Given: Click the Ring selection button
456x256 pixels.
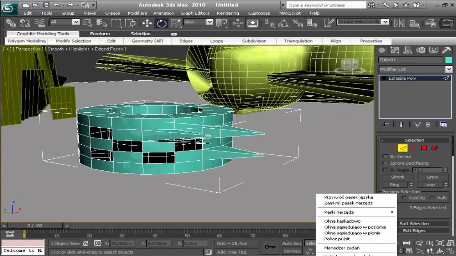Looking at the screenshot, I should point(394,185).
